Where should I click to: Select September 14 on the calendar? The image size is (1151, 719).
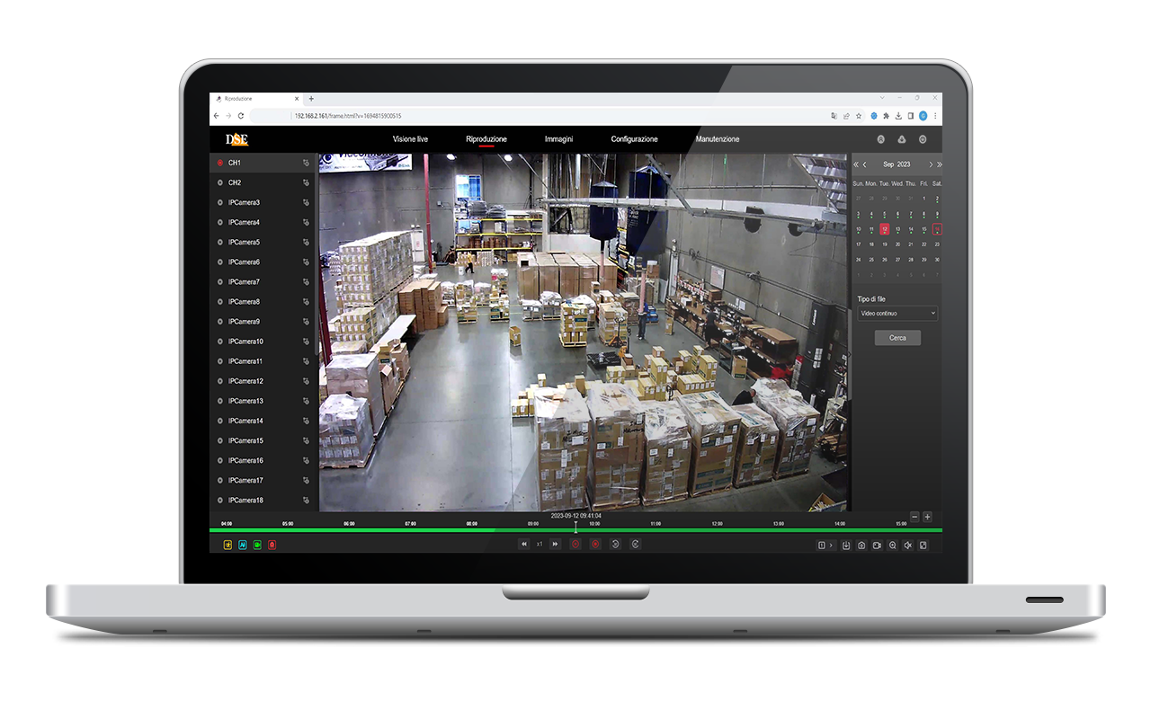tap(910, 229)
